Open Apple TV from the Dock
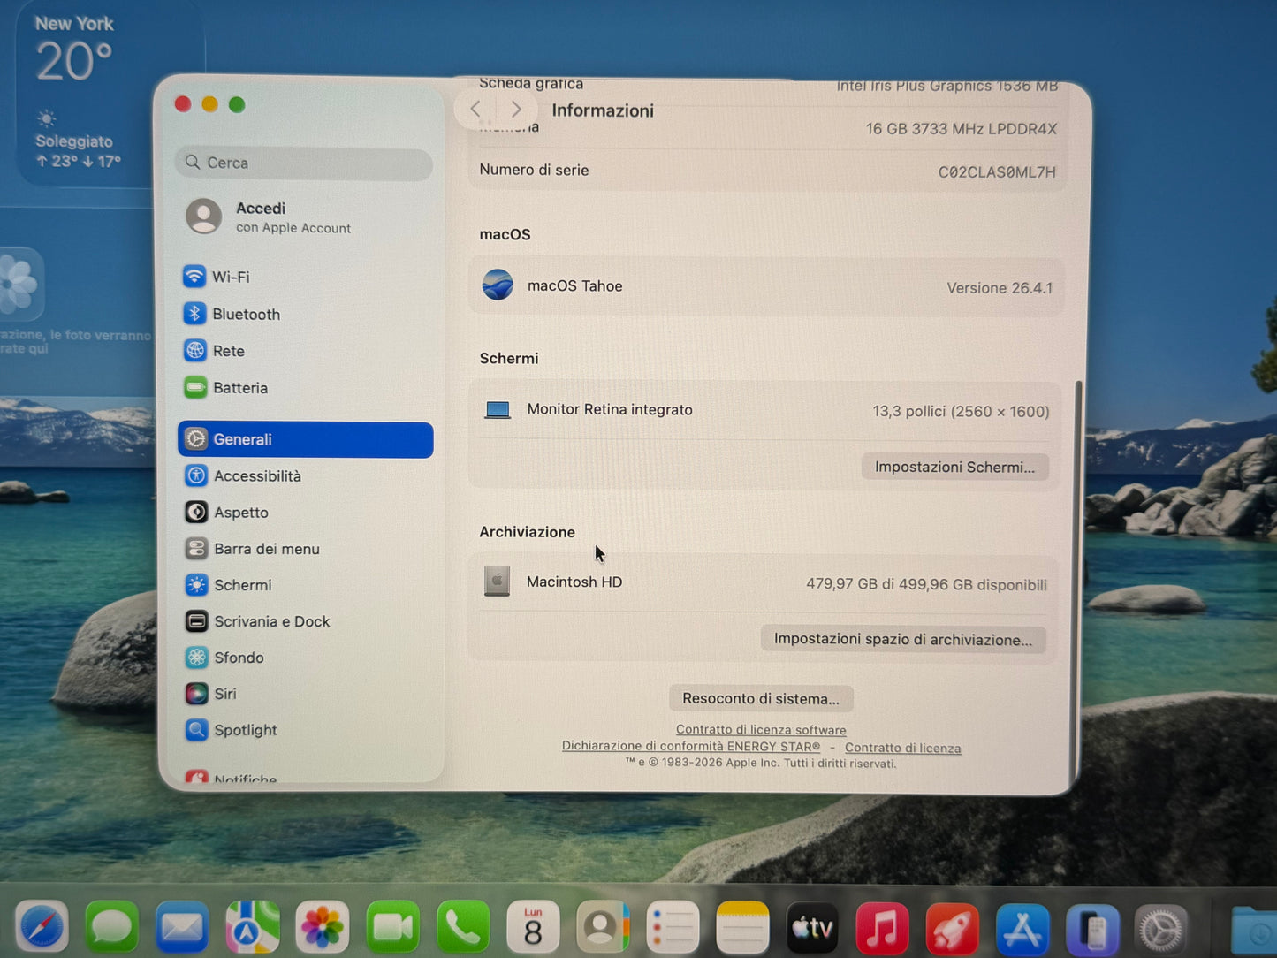 [x=812, y=928]
